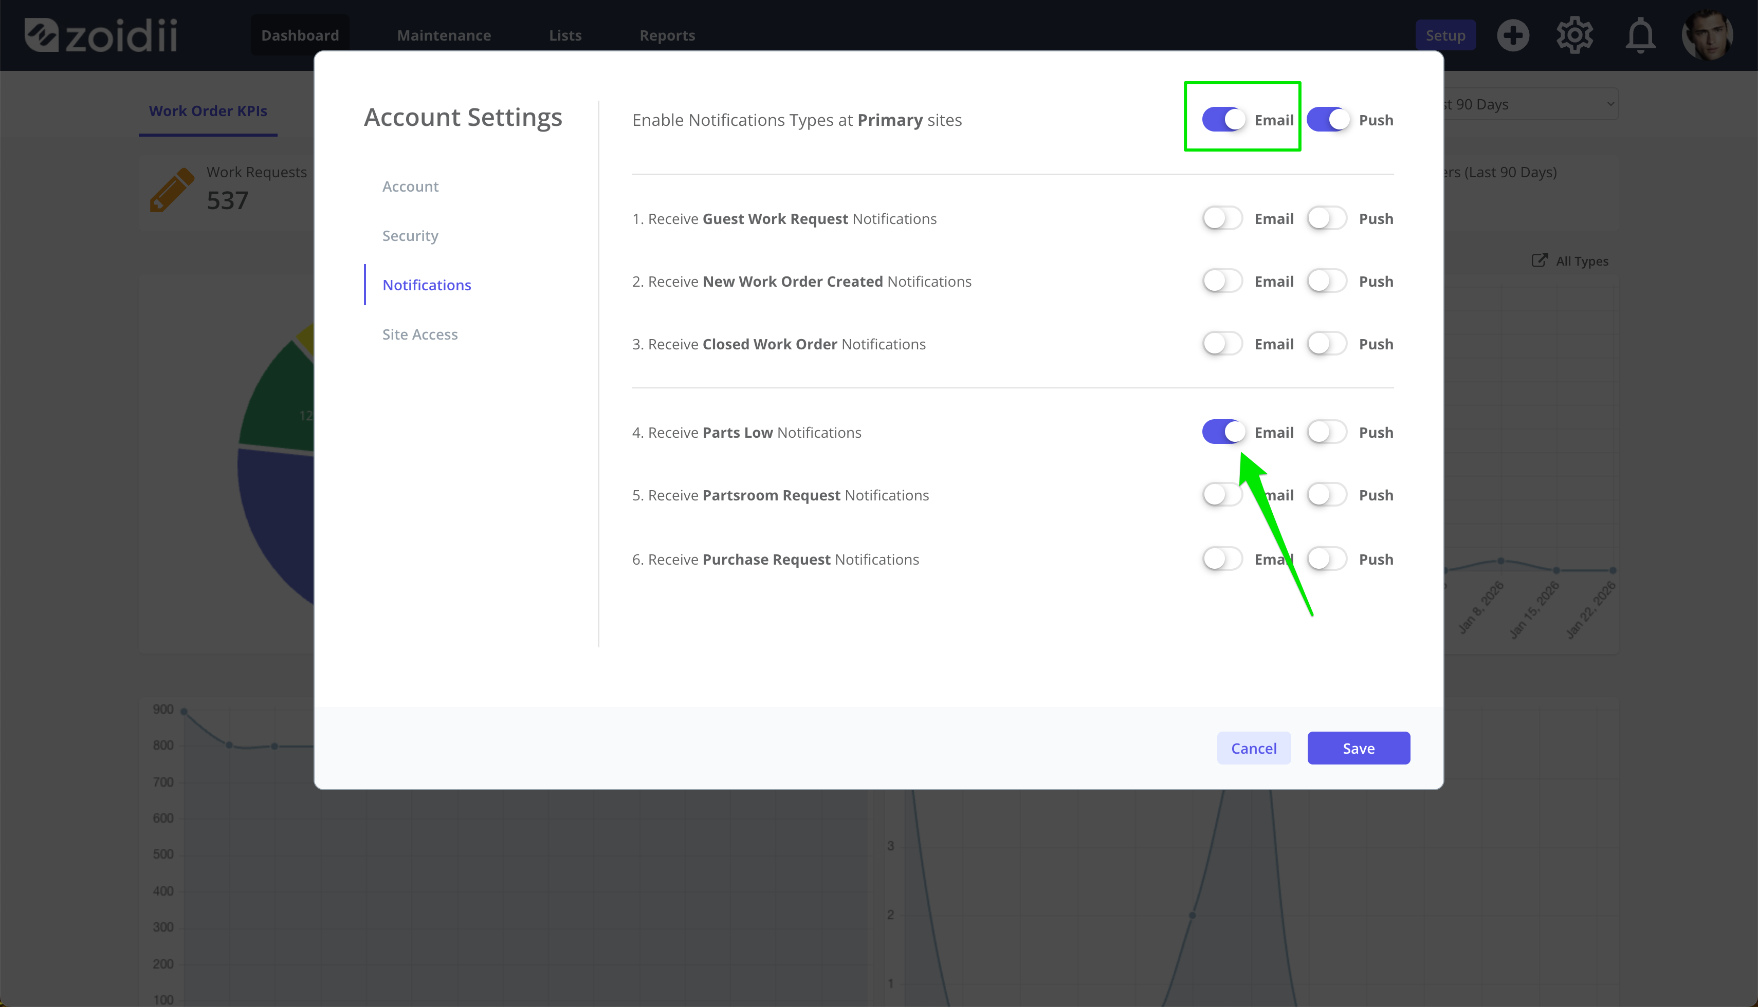
Task: Enable Email for Purchase Request notifications
Action: [1223, 559]
